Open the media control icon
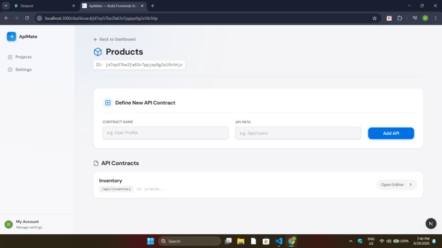This screenshot has height=248, width=442. 415,18
